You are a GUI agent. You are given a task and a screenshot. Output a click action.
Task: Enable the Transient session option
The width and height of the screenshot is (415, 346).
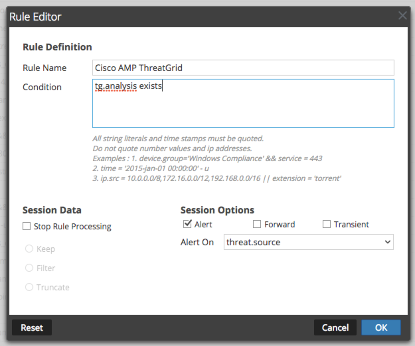(327, 224)
